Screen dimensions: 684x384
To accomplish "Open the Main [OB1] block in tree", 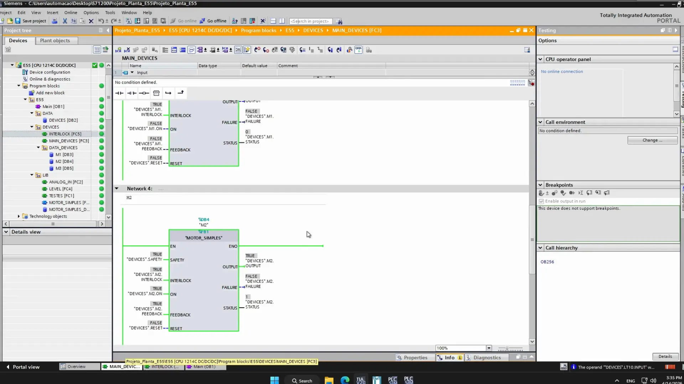I will [x=53, y=107].
